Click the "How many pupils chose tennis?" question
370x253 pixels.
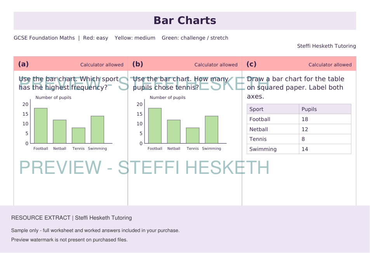point(181,83)
